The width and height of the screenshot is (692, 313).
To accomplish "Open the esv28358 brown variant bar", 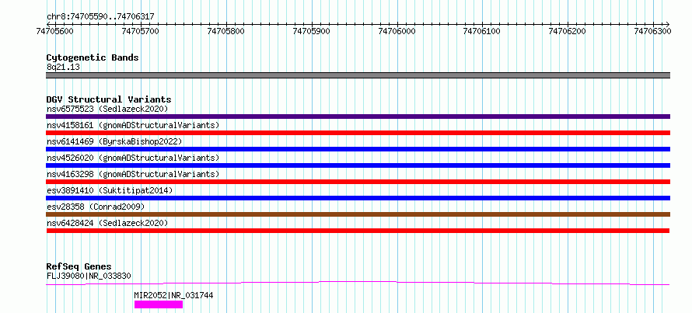I will coord(358,214).
